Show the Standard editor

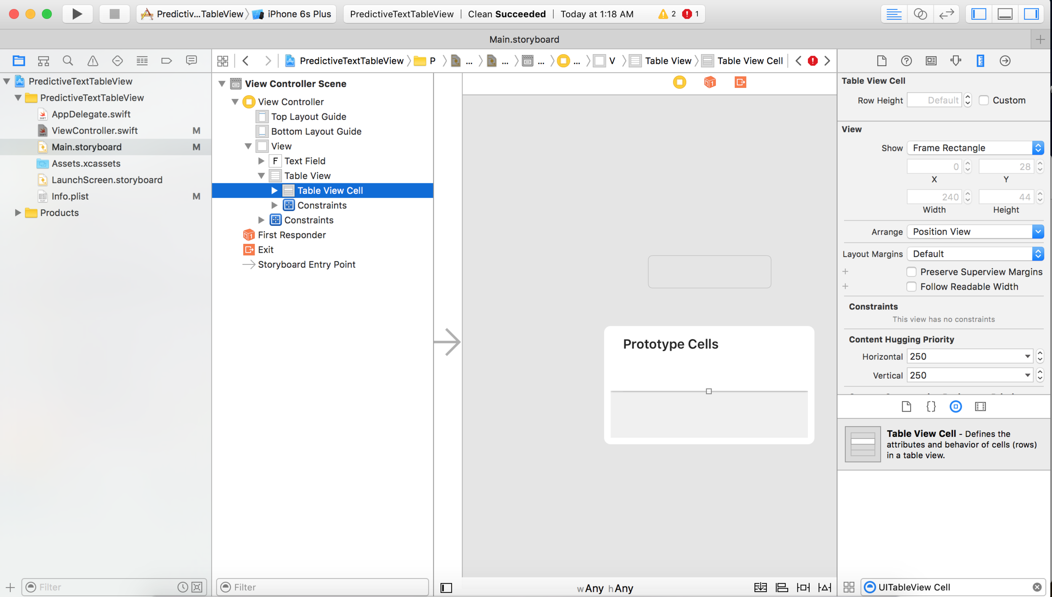click(x=894, y=14)
